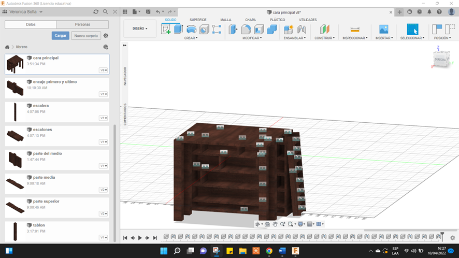Click the Look At camera icon
Image resolution: width=459 pixels, height=258 pixels.
(267, 224)
